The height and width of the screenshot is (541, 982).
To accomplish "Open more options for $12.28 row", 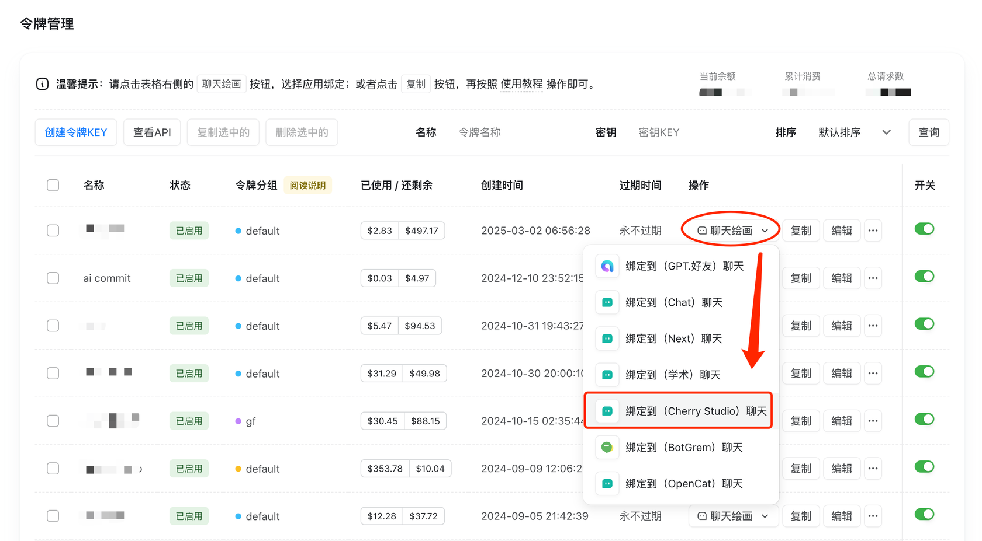I will pos(873,516).
